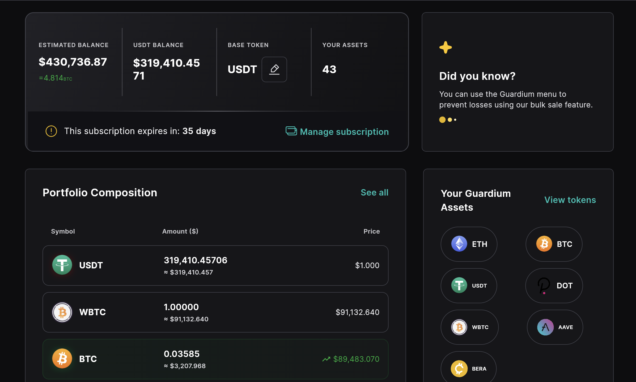Viewport: 636px width, 382px height.
Task: Sort by the Price column header
Action: pyautogui.click(x=371, y=231)
